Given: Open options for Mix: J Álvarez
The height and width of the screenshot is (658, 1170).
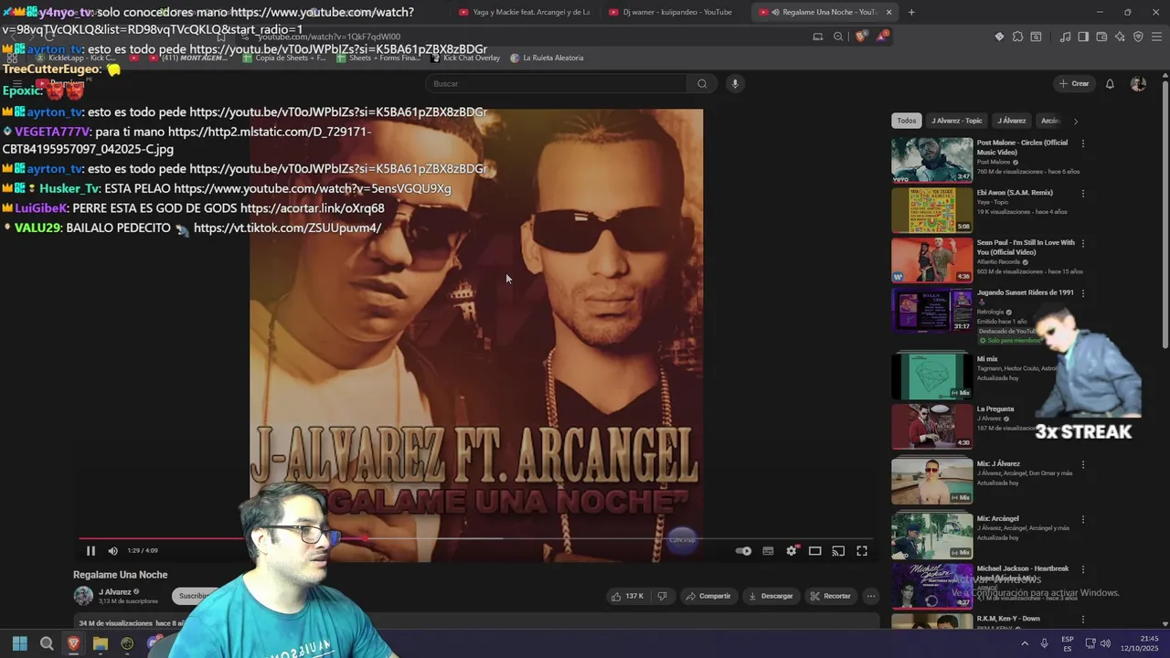Looking at the screenshot, I should point(1083,464).
